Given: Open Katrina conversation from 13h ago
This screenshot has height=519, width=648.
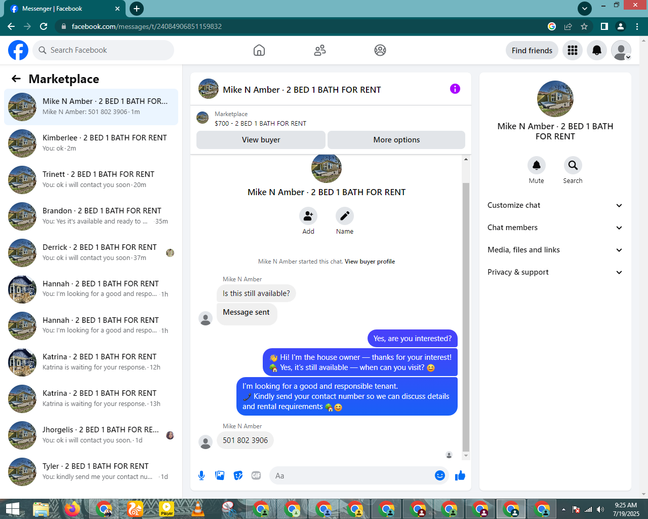Looking at the screenshot, I should pyautogui.click(x=91, y=399).
